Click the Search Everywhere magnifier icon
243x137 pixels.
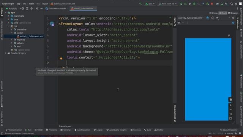pyautogui.click(x=232, y=4)
